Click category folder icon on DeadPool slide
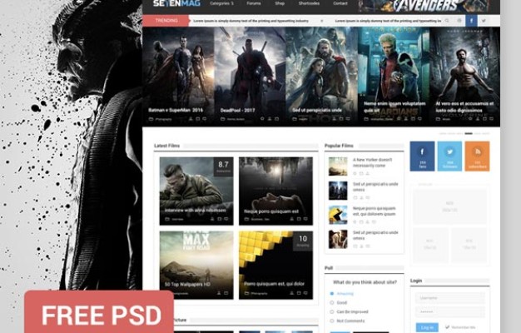This screenshot has width=521, height=333. (222, 119)
